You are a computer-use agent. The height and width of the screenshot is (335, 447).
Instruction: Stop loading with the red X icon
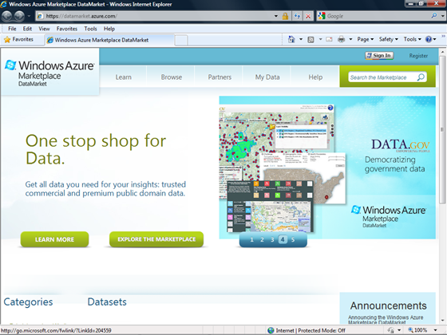[308, 16]
